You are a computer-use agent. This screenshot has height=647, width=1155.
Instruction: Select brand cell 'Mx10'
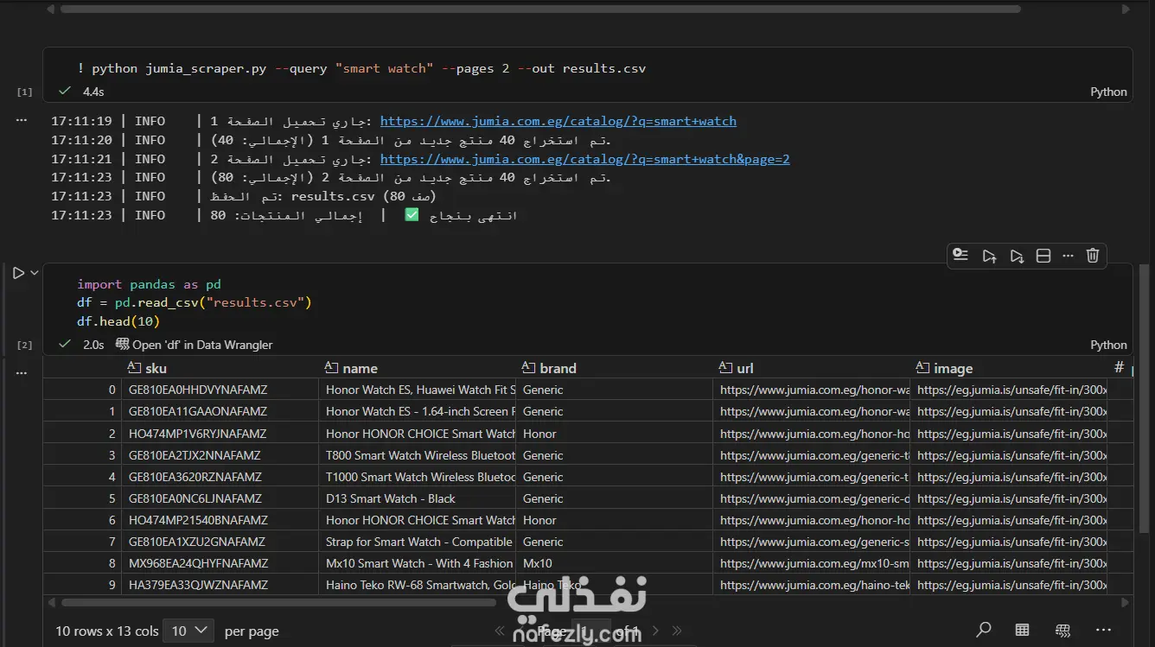coord(614,563)
